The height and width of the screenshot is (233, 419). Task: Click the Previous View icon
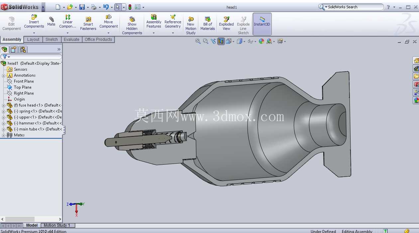point(213,41)
